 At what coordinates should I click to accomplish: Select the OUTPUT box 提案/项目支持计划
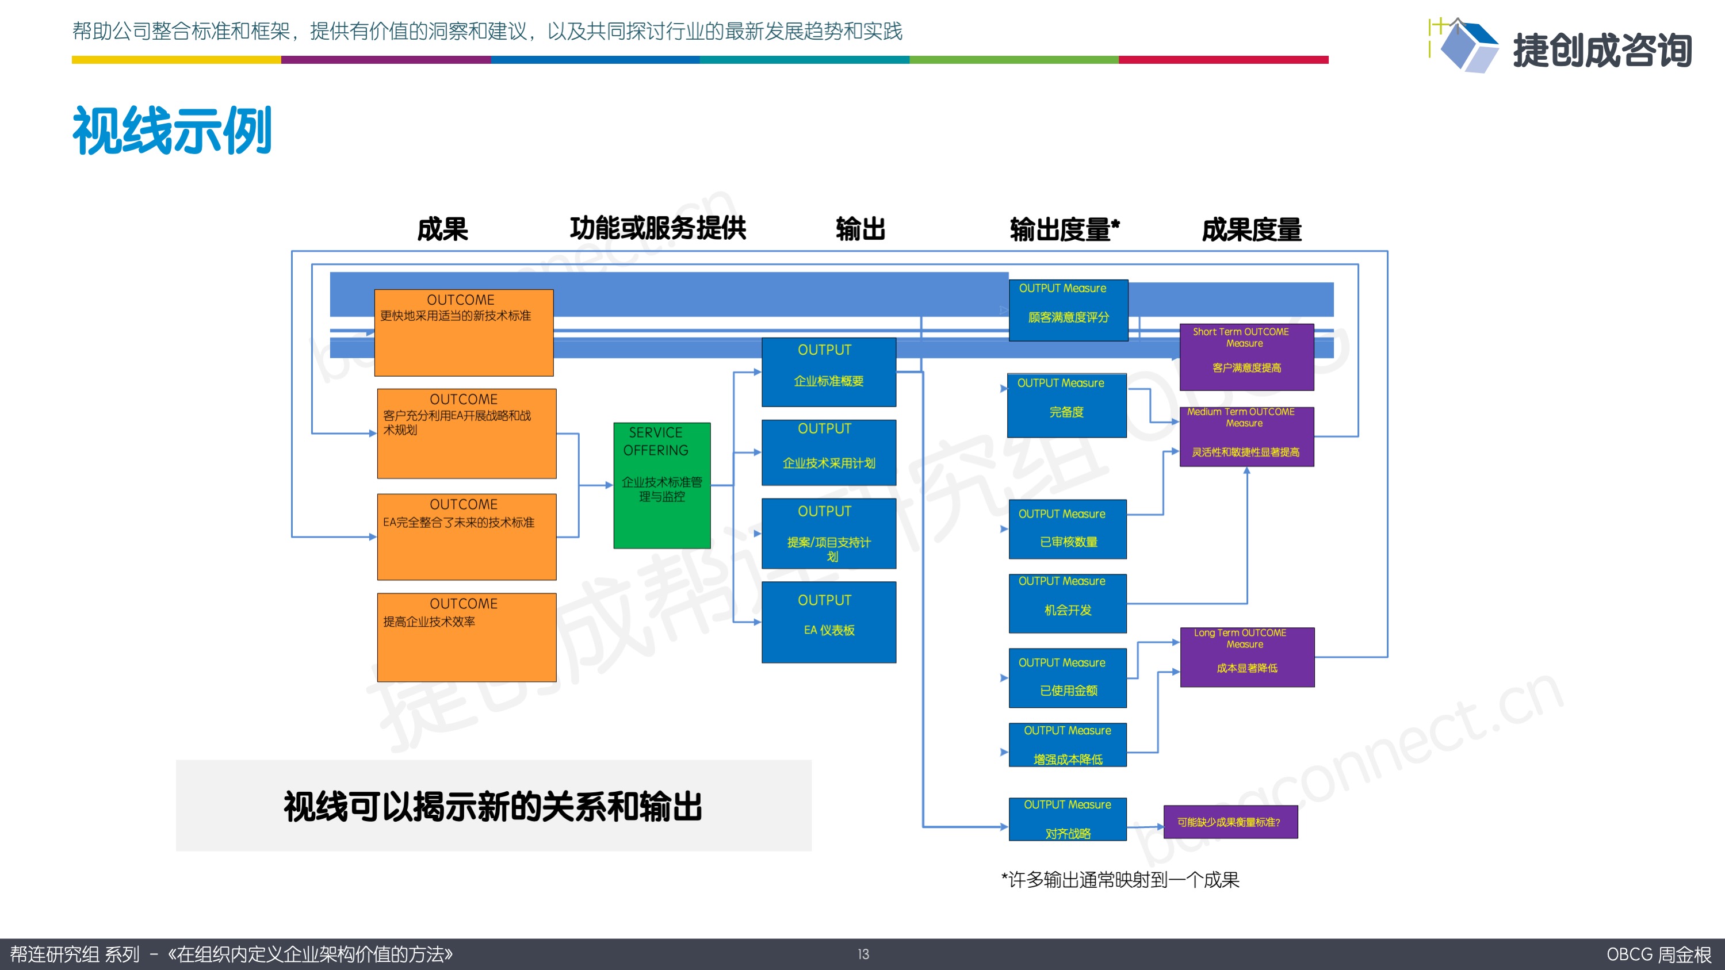pos(828,534)
